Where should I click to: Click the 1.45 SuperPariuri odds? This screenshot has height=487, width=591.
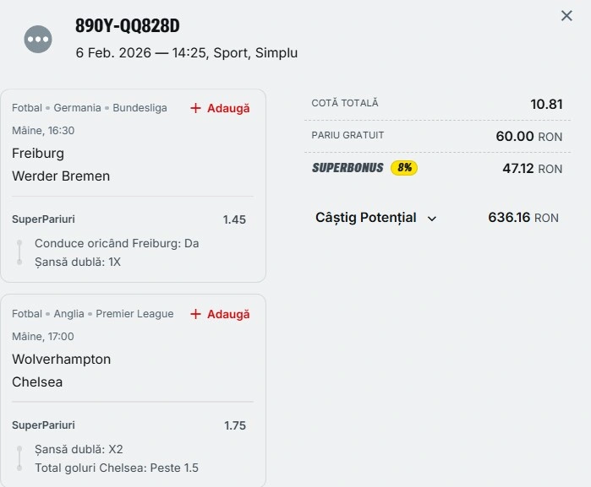234,219
